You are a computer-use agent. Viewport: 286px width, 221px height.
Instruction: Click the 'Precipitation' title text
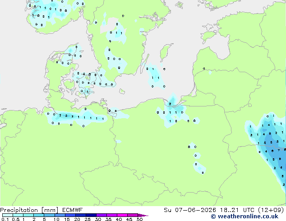19,210
